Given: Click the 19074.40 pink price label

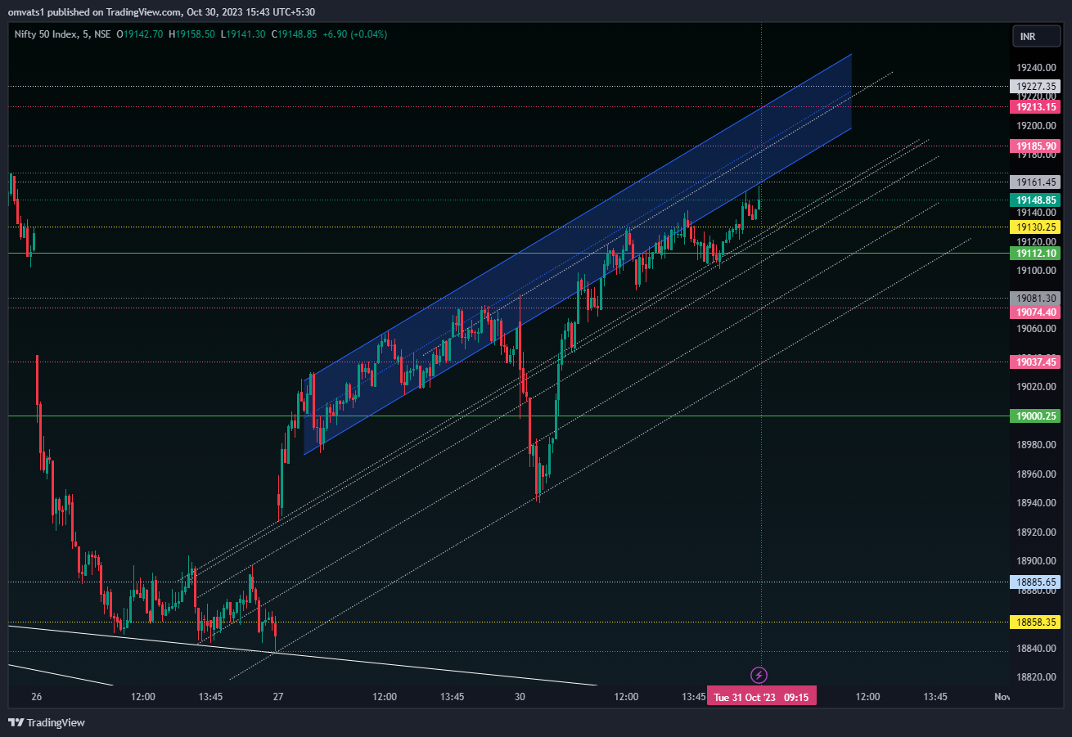Looking at the screenshot, I should 1035,312.
